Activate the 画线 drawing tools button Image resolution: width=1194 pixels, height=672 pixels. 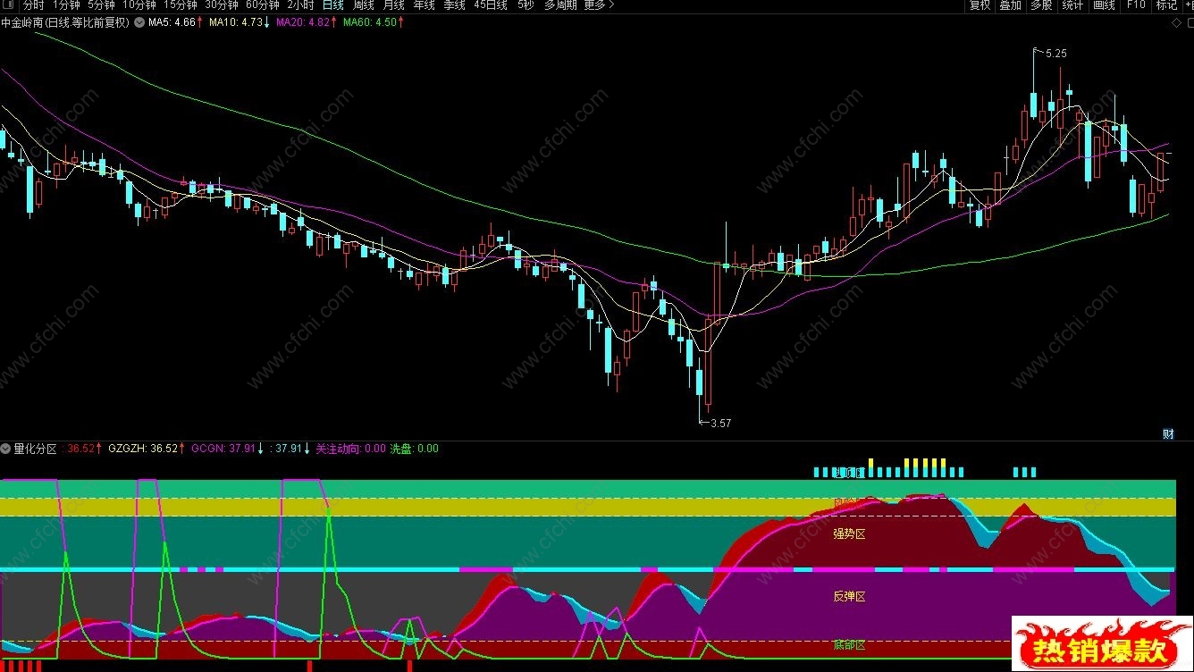click(x=1104, y=5)
